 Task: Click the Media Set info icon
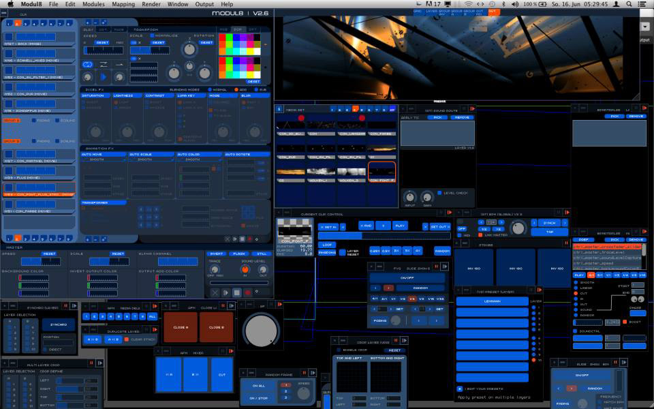(279, 109)
